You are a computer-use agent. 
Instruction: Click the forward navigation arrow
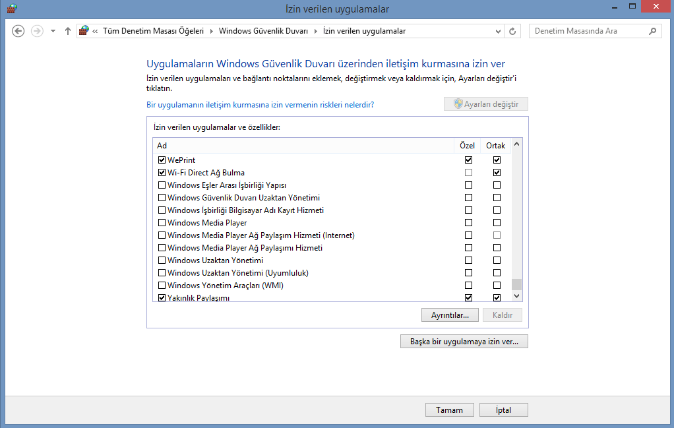click(x=38, y=31)
